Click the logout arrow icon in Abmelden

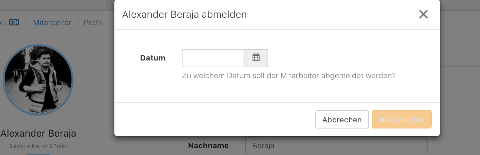(x=382, y=120)
